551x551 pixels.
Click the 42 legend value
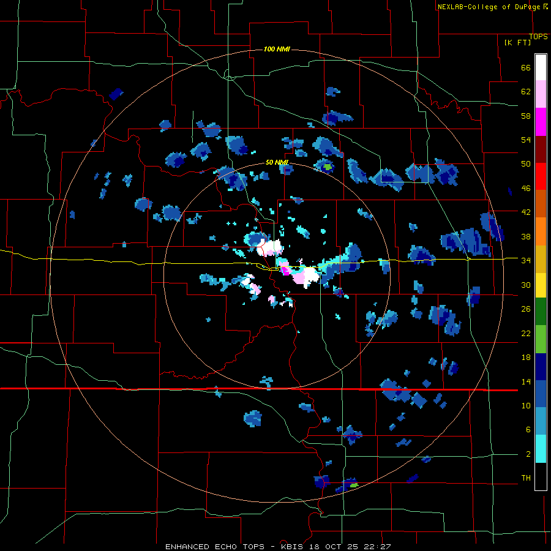point(526,212)
